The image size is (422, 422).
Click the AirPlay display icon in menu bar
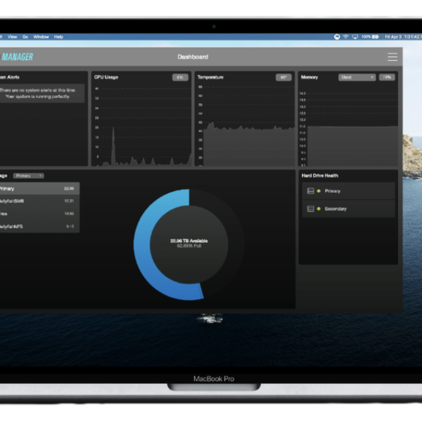coord(355,37)
